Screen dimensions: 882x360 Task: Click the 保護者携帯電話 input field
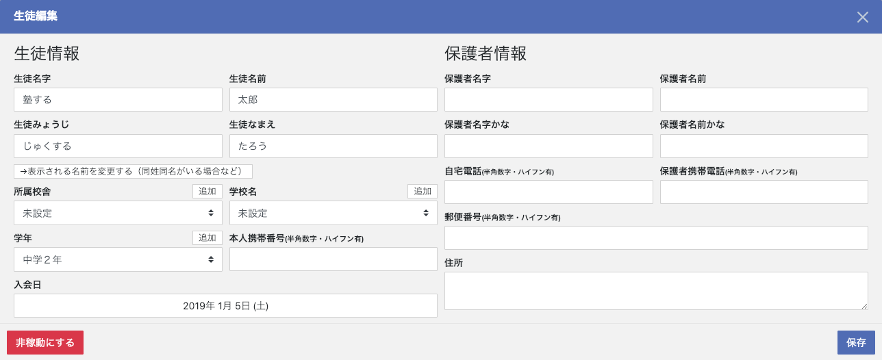click(764, 192)
